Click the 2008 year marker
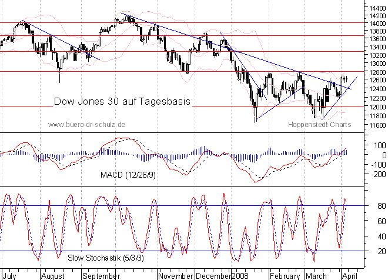The width and height of the screenshot is (388, 280). pyautogui.click(x=242, y=274)
